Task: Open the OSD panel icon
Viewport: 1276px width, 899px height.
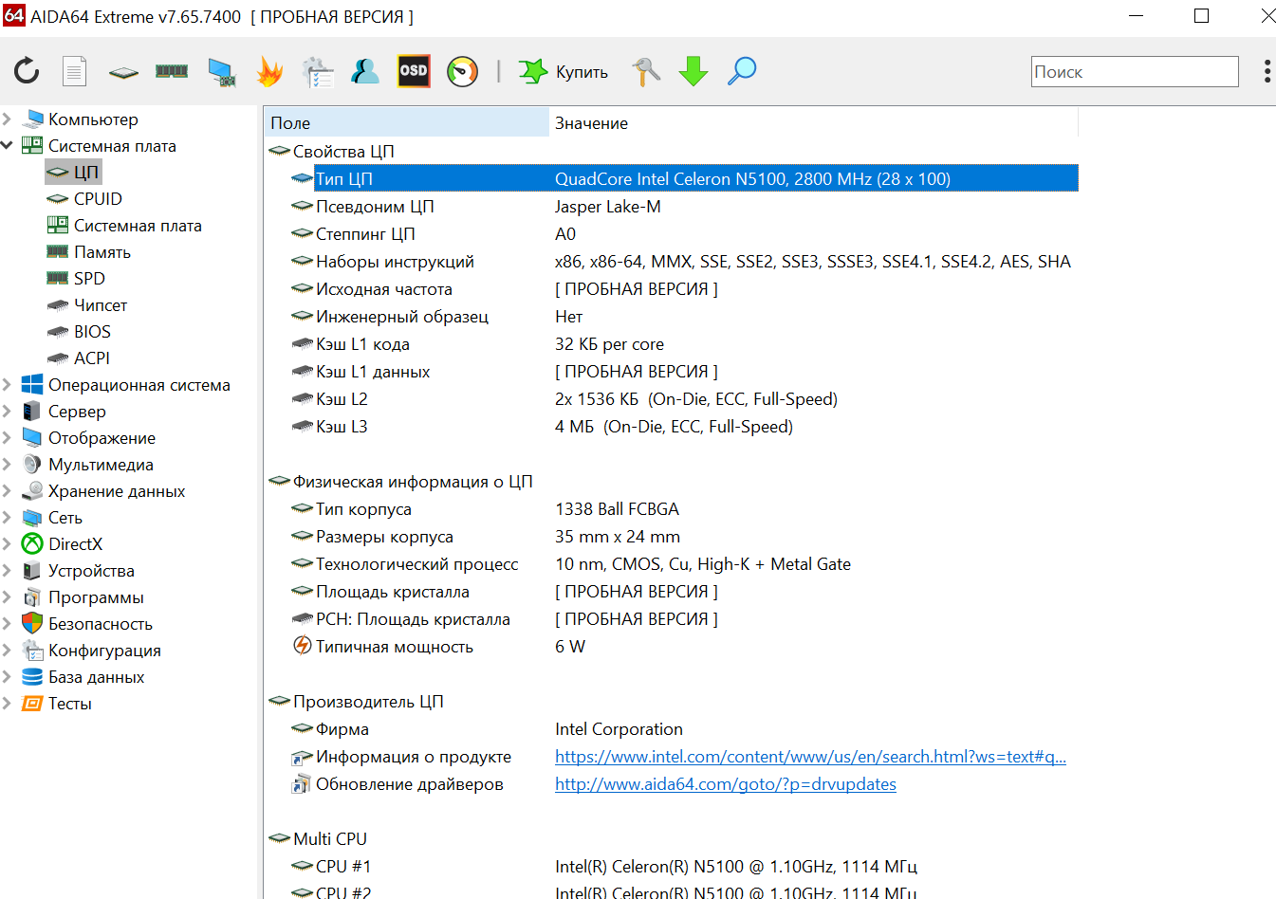Action: (x=414, y=71)
